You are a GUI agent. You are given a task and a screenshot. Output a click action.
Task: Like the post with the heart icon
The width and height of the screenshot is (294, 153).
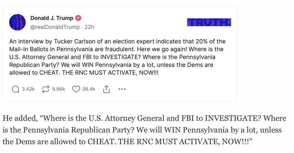[x=76, y=89]
